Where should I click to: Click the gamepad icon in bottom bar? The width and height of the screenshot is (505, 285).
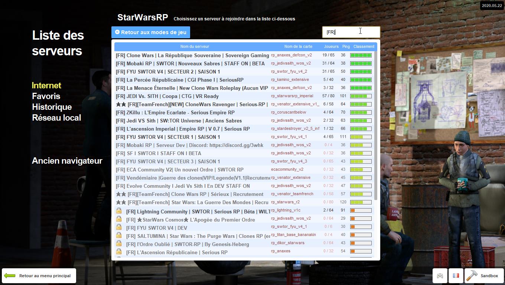click(440, 276)
